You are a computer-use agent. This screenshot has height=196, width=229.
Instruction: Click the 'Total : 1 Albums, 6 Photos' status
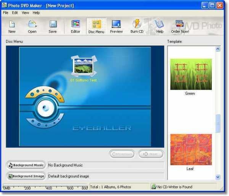pos(111,187)
